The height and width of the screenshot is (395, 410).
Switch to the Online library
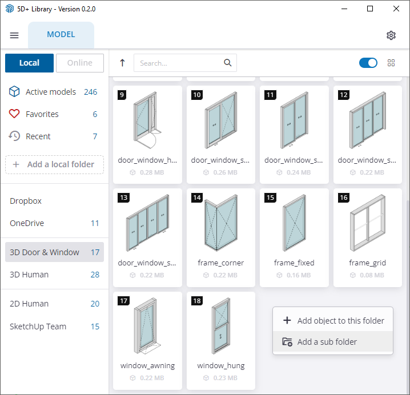(x=80, y=63)
